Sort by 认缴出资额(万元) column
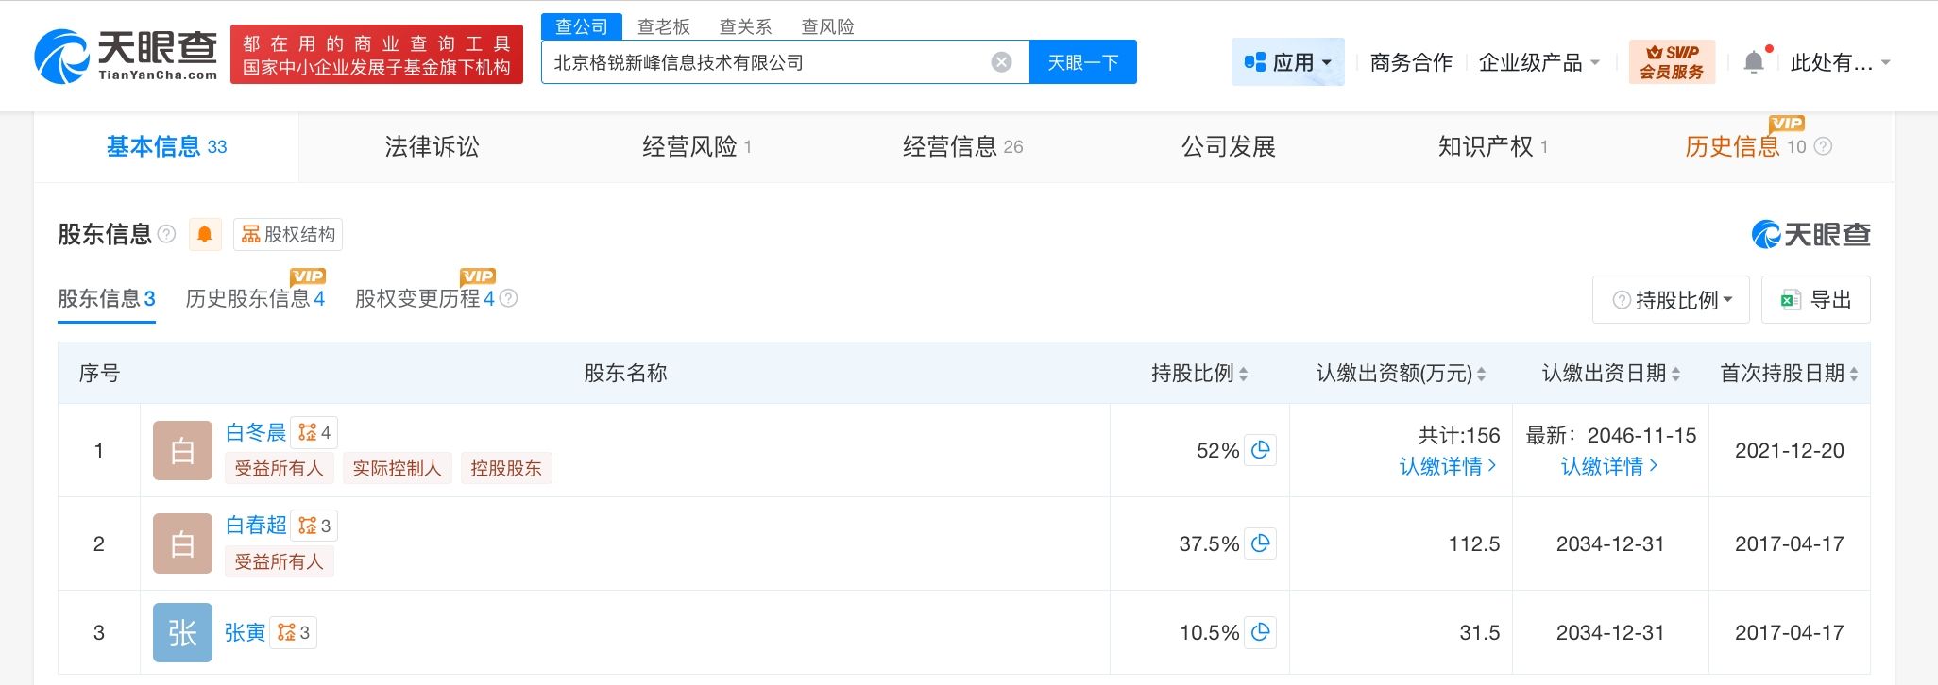Viewport: 1938px width, 685px height. click(1481, 375)
